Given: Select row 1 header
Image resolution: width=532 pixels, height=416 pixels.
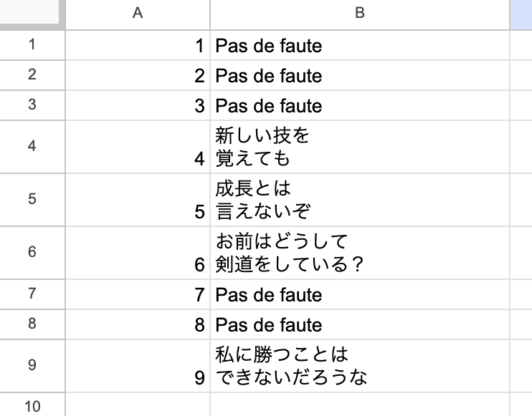Looking at the screenshot, I should pyautogui.click(x=32, y=45).
